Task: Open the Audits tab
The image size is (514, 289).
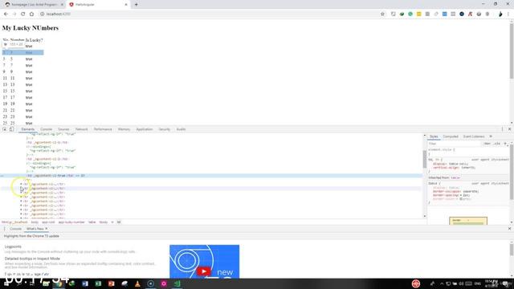Action: point(181,129)
